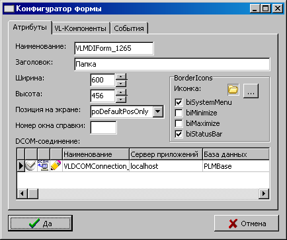Click the grid scrollbar left arrow
Image resolution: width=287 pixels, height=240 pixels.
pyautogui.click(x=22, y=194)
